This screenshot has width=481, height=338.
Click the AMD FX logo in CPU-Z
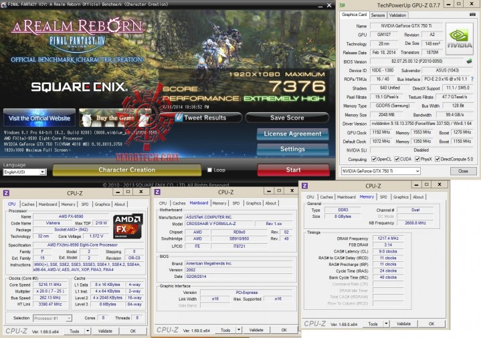pos(128,226)
